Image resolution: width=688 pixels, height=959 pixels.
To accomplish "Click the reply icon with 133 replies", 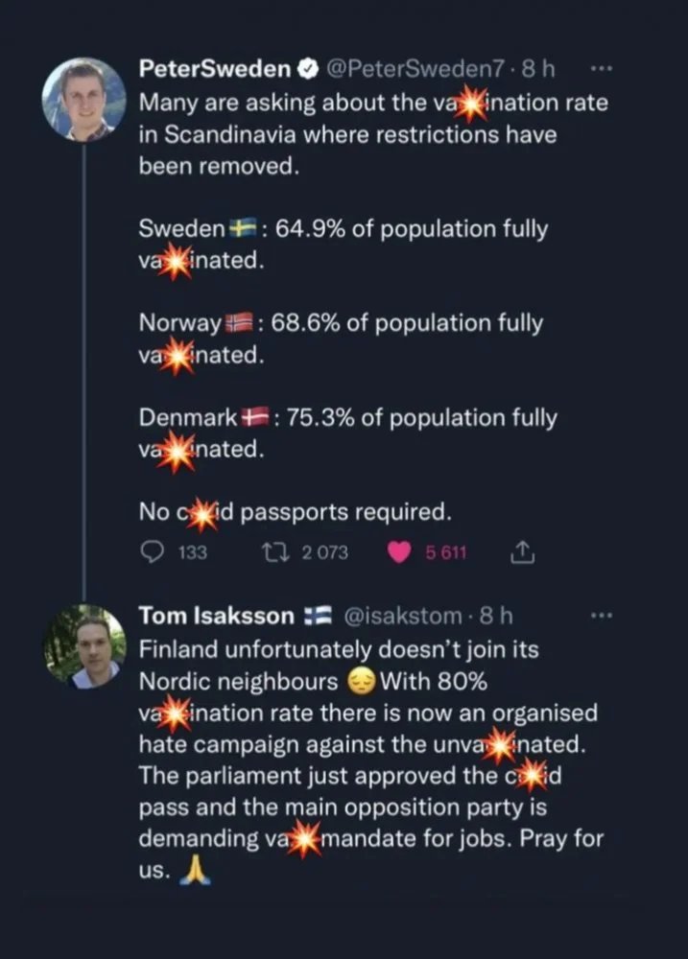I will point(153,551).
